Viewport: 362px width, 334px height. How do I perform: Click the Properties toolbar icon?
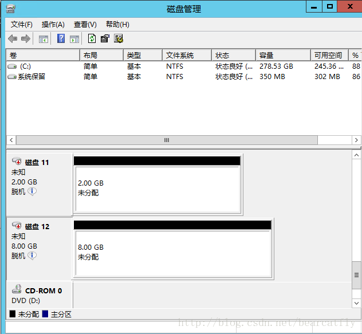(x=105, y=39)
